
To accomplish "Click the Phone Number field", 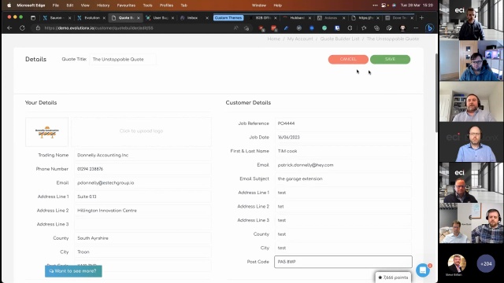I will (143, 169).
